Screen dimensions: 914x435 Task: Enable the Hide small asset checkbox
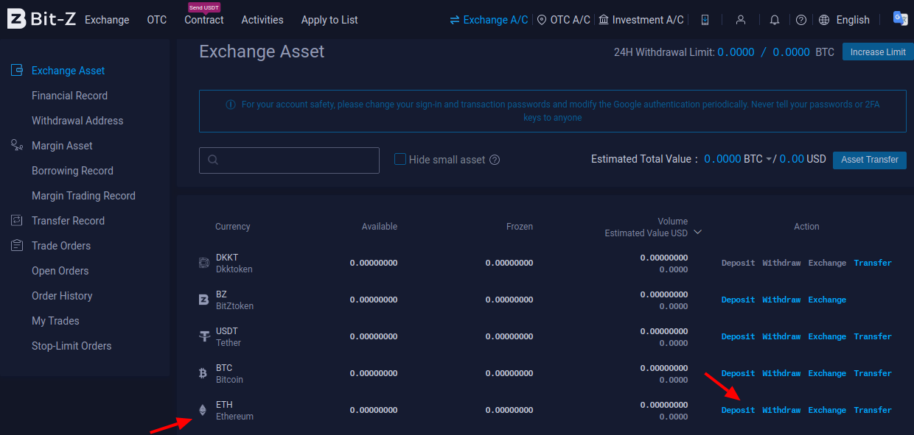point(400,159)
